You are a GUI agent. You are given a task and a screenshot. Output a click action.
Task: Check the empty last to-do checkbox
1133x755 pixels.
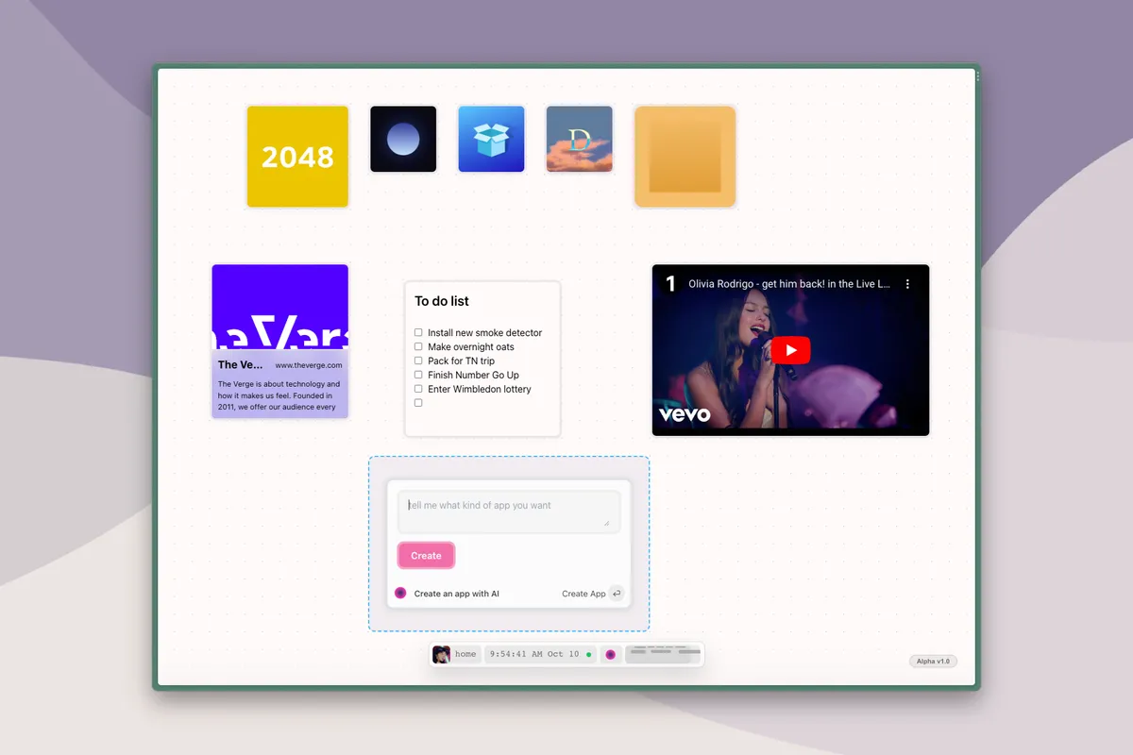tap(418, 403)
